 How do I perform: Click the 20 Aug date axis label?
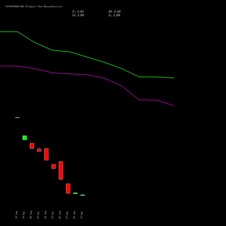click(x=31, y=215)
